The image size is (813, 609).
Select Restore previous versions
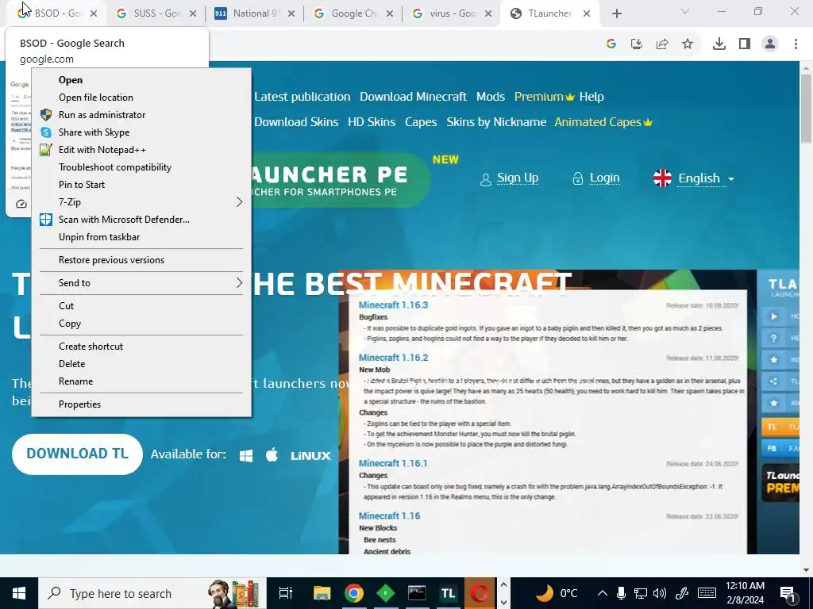(111, 260)
